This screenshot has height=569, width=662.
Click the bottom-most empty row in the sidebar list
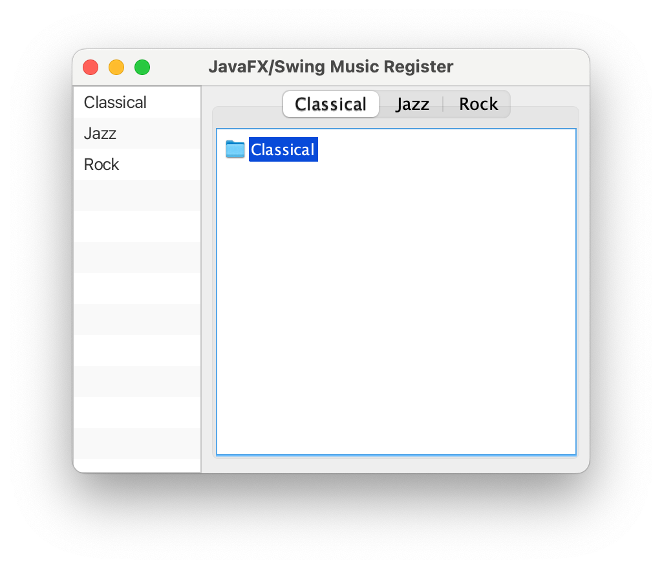[x=137, y=464]
